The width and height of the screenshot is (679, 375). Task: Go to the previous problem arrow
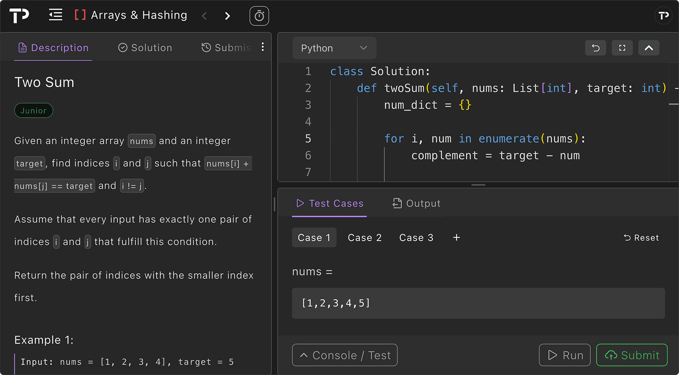point(204,16)
